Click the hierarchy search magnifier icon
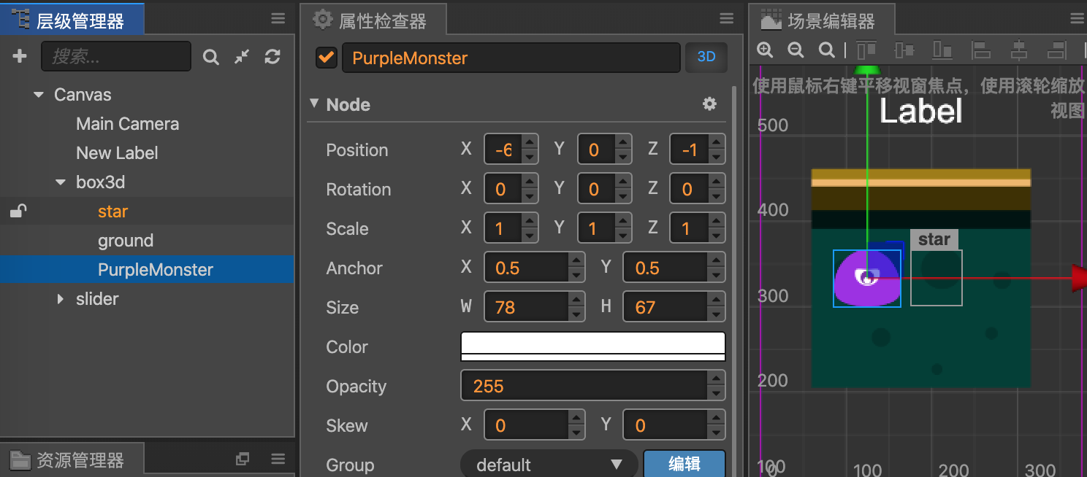 tap(211, 57)
